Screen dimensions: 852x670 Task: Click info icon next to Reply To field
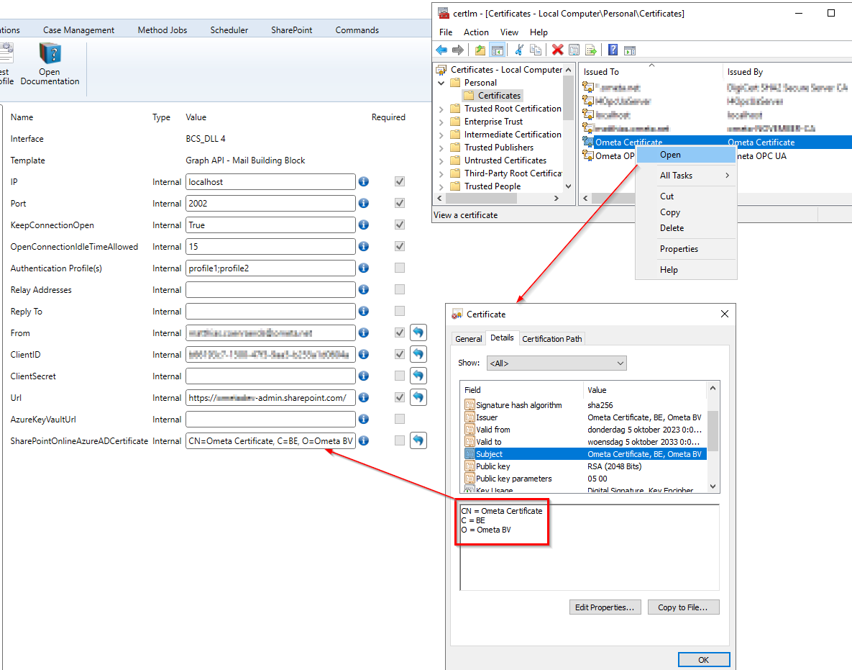pos(364,311)
